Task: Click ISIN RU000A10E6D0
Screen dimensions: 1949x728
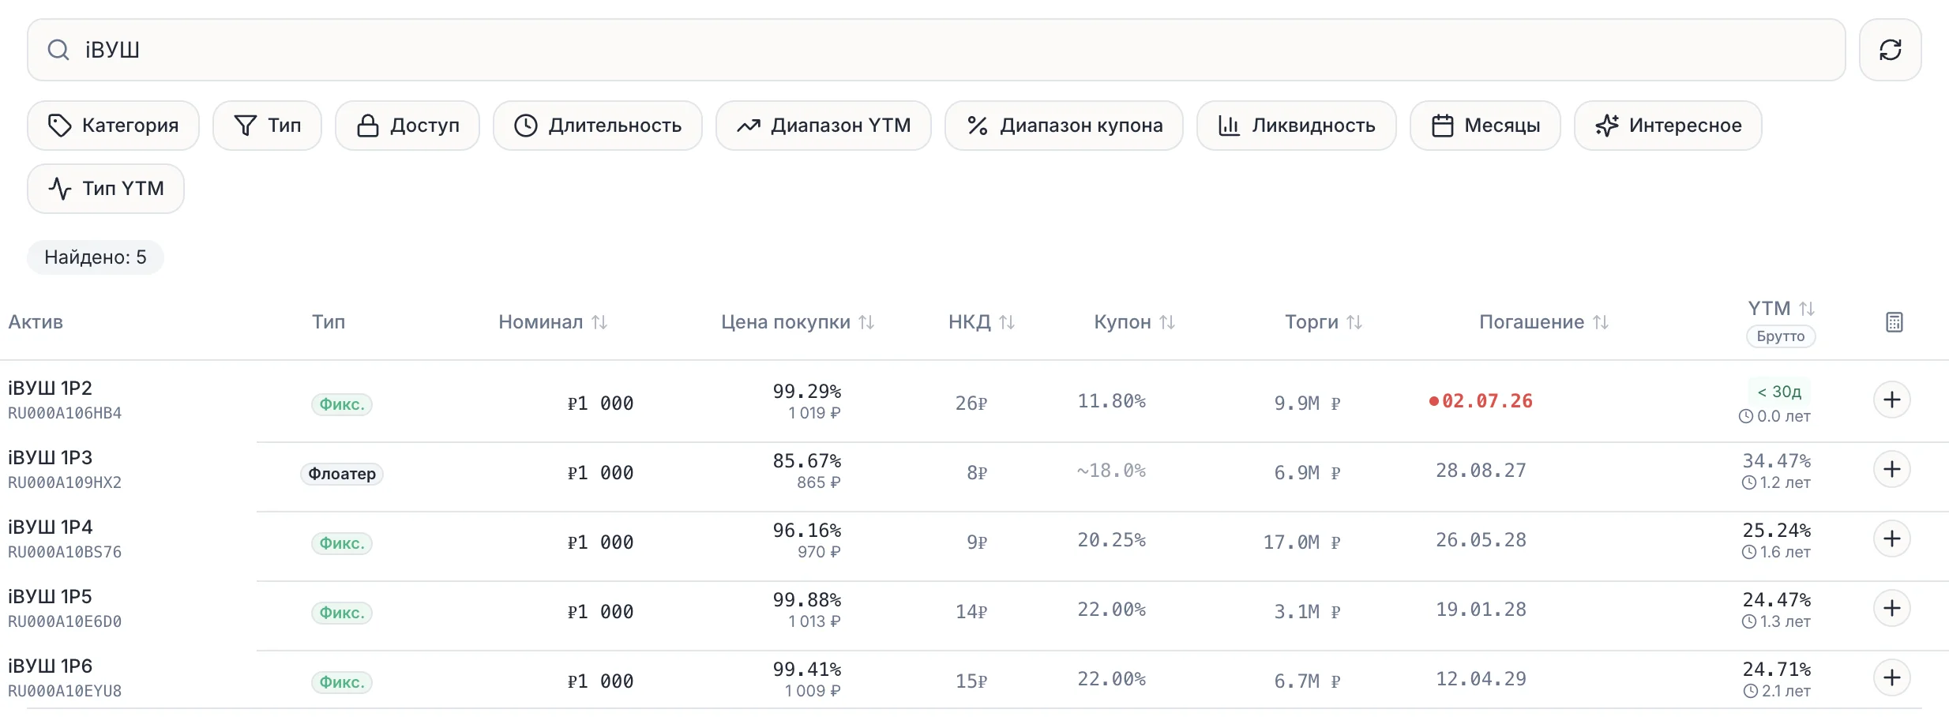Action: 65,621
